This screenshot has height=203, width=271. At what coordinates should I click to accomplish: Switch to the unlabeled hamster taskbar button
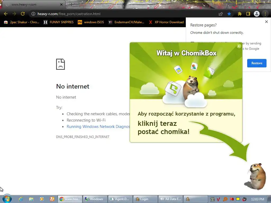tap(196, 199)
